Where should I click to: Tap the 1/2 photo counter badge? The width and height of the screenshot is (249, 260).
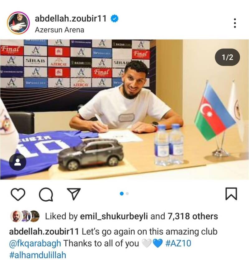(x=227, y=57)
